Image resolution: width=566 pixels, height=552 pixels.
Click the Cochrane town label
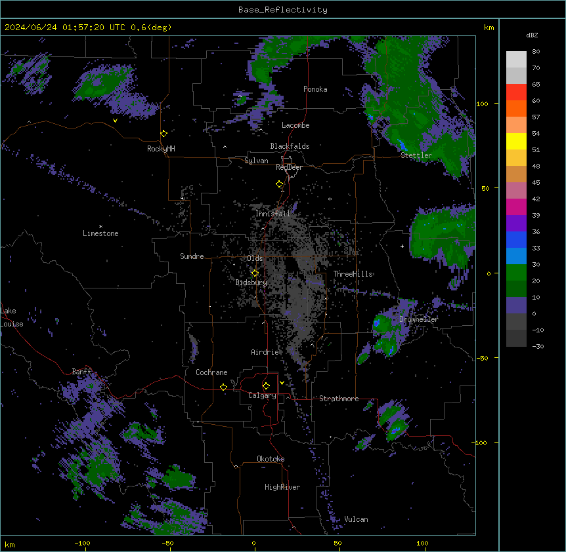coord(211,372)
